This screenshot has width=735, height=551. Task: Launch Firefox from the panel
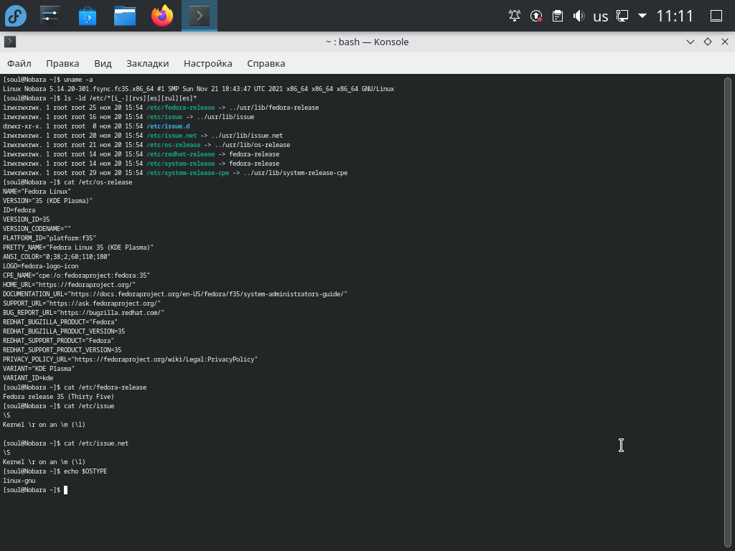(x=162, y=16)
